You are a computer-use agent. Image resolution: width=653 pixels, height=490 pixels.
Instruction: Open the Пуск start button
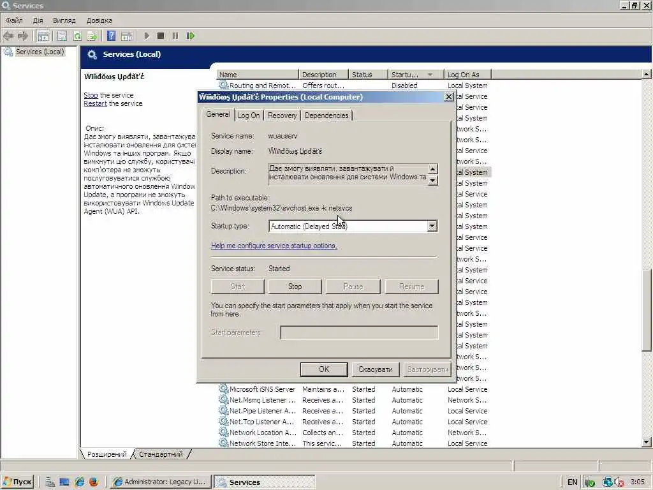click(17, 482)
